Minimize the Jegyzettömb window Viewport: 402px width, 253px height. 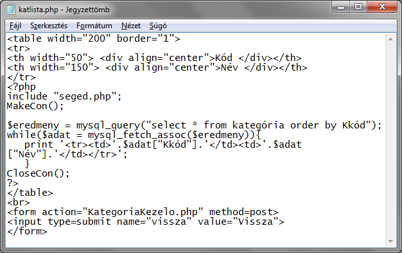(341, 7)
